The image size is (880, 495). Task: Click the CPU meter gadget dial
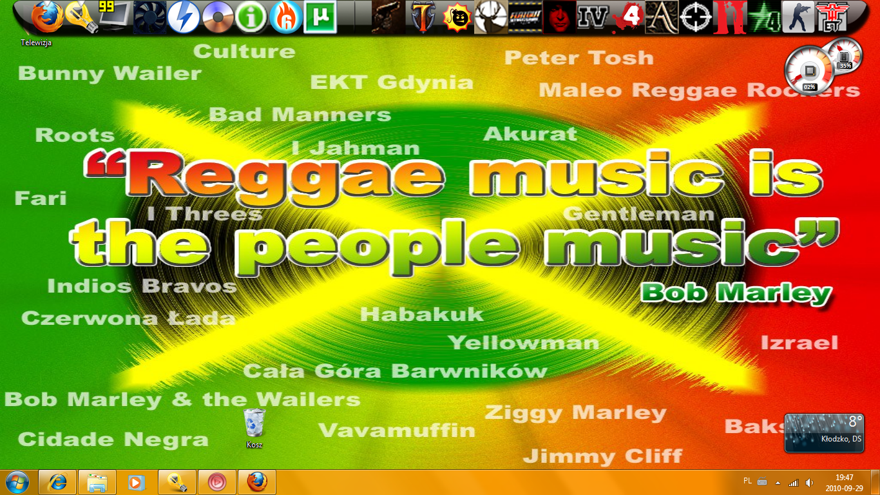coord(808,71)
